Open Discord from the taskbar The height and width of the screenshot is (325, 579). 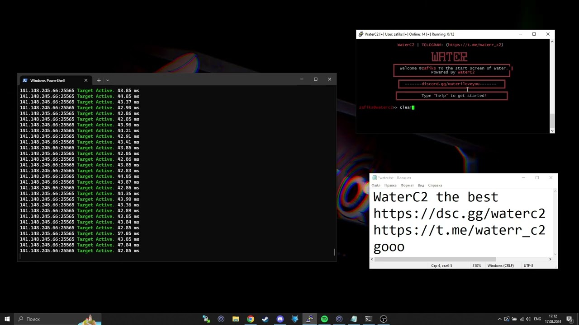click(280, 319)
